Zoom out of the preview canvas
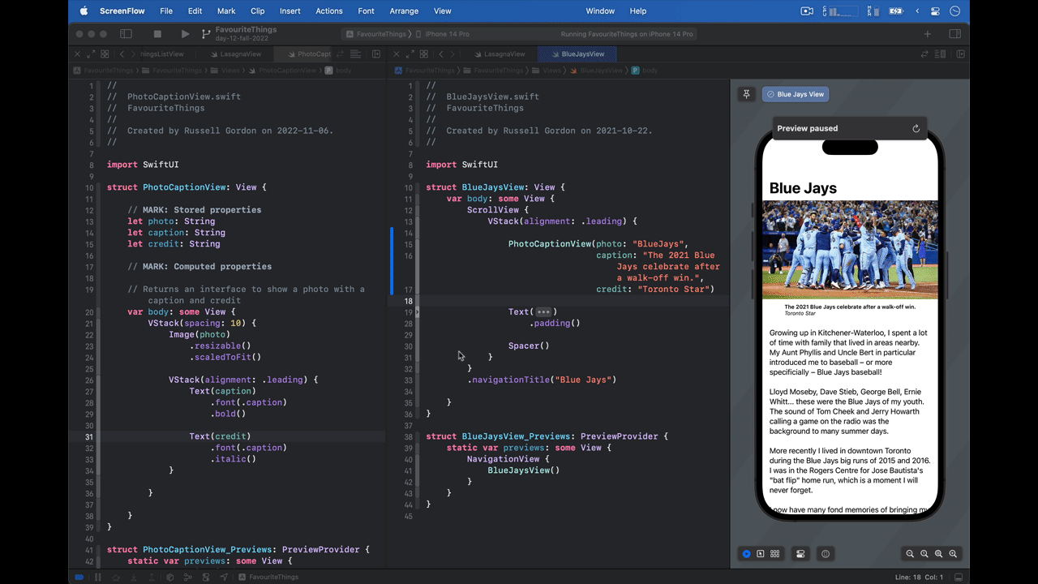The image size is (1038, 584). pyautogui.click(x=910, y=554)
